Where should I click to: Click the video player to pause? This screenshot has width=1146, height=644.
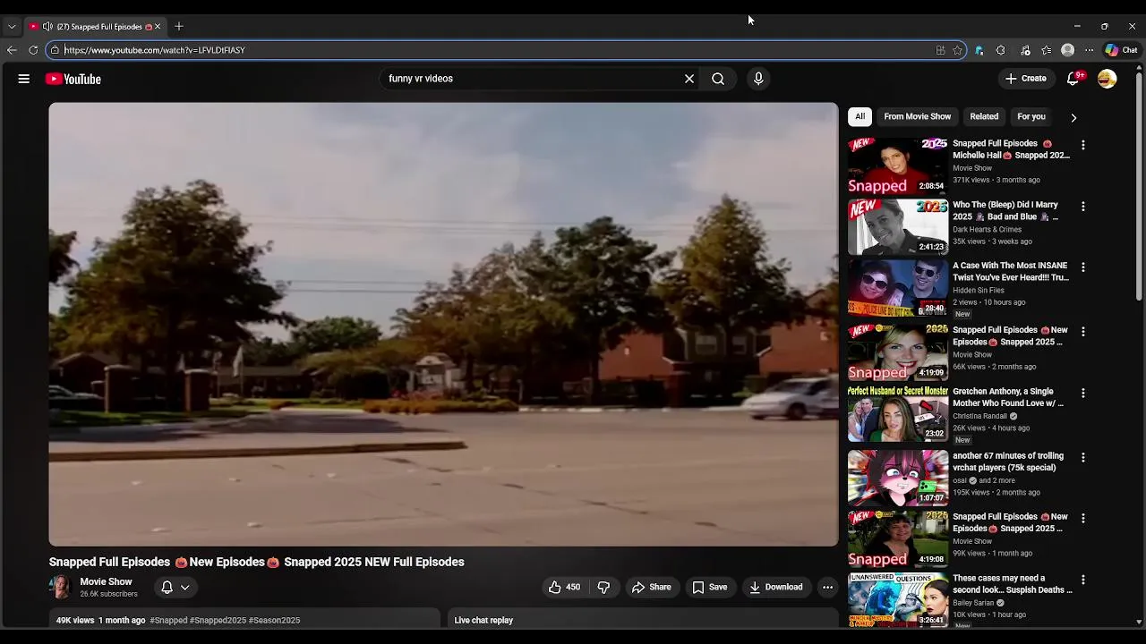pos(443,324)
